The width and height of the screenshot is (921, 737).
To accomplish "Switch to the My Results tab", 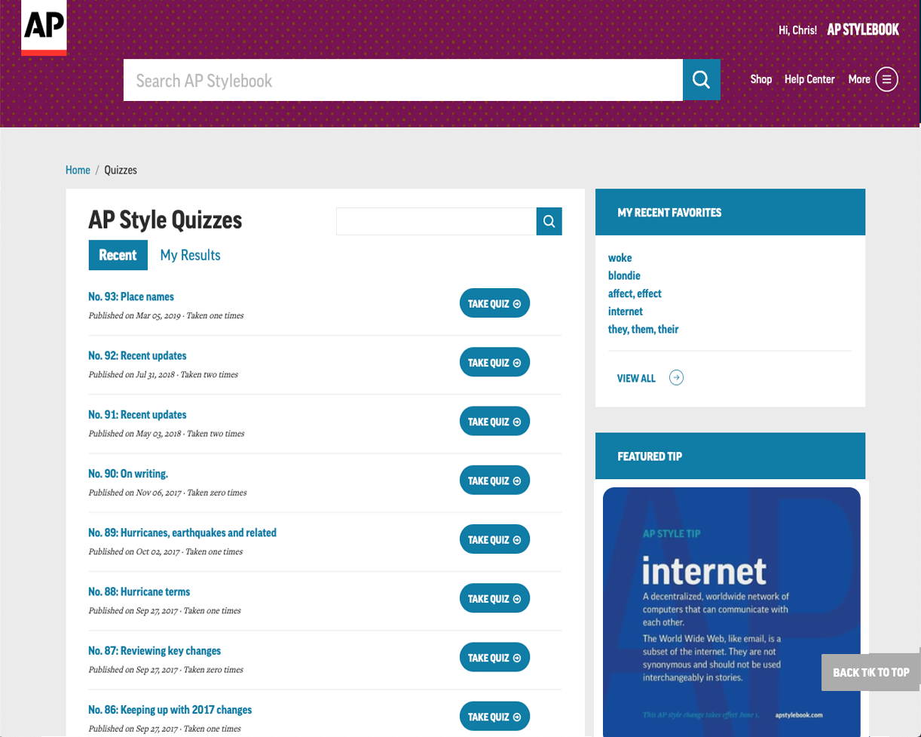I will [191, 255].
